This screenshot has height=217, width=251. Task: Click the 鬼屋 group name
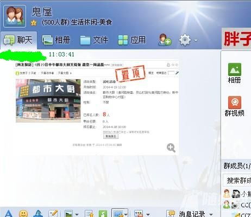coord(42,12)
